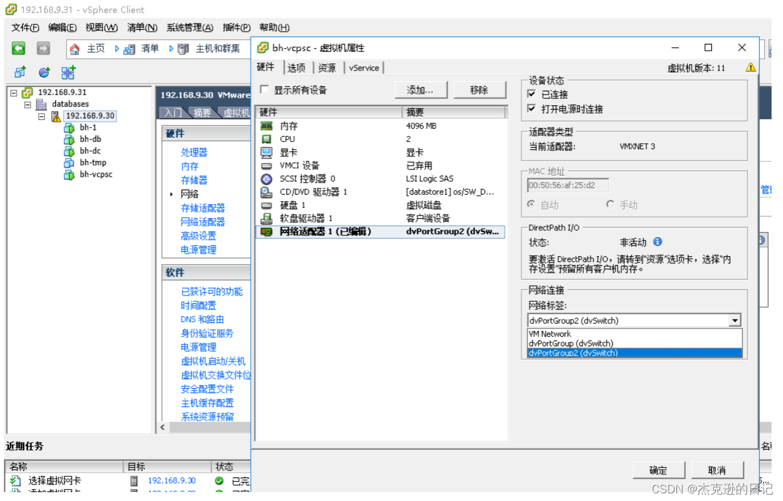
Task: Open the 编辑(E) menu
Action: click(62, 27)
